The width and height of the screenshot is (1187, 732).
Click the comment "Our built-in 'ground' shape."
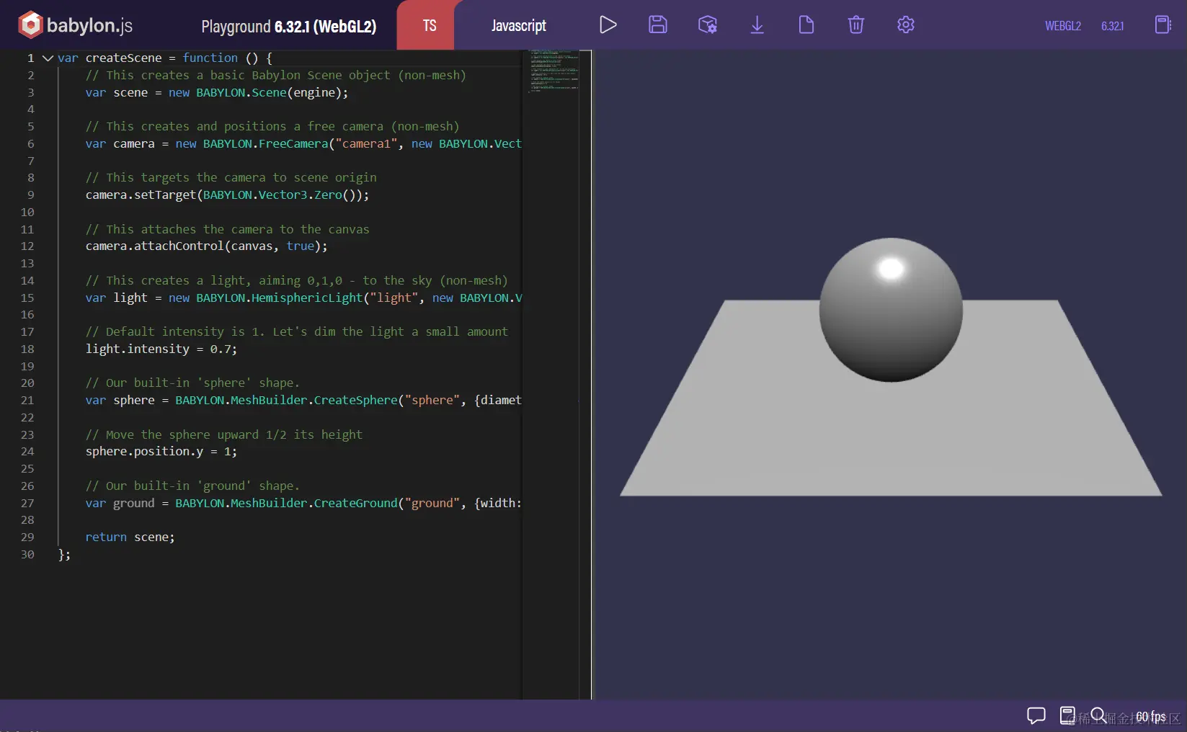(192, 486)
